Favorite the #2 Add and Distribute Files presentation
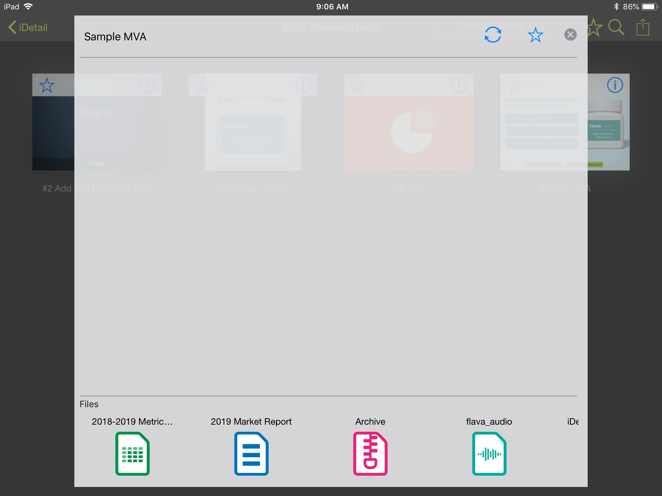Image resolution: width=662 pixels, height=496 pixels. point(47,85)
